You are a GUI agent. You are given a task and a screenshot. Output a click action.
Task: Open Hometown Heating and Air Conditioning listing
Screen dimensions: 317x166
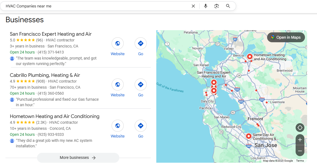coord(55,116)
